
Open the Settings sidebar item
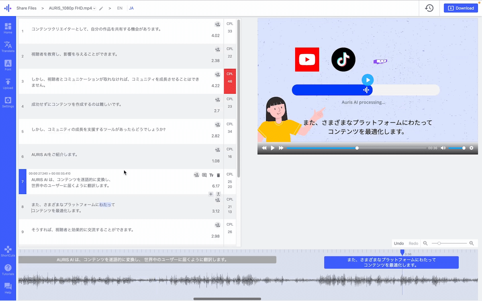(x=8, y=102)
